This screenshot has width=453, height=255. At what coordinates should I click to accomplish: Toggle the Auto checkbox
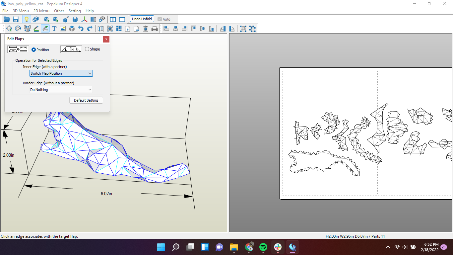tap(160, 19)
